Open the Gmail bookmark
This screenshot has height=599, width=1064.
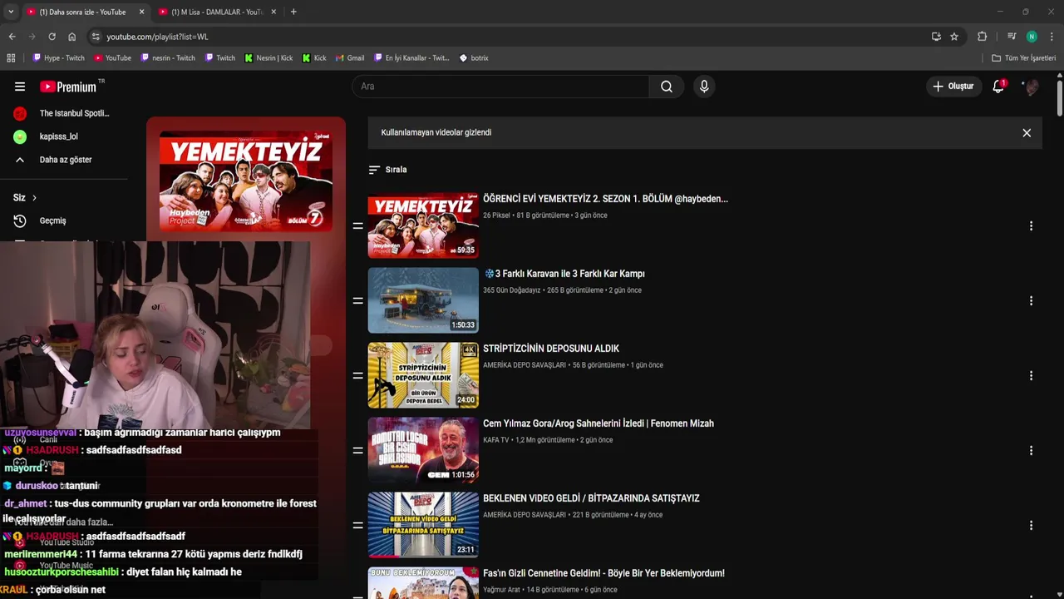(x=350, y=58)
